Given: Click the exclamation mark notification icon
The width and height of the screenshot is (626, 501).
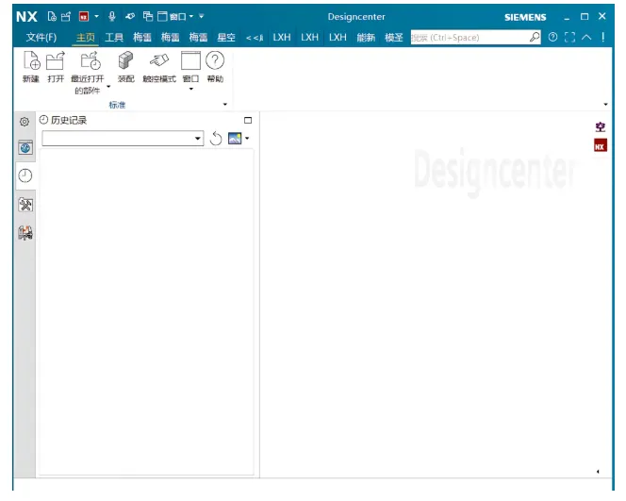Looking at the screenshot, I should (x=603, y=37).
